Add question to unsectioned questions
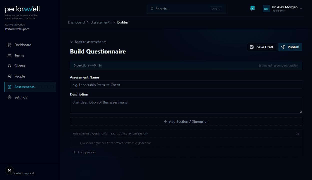 (x=84, y=152)
